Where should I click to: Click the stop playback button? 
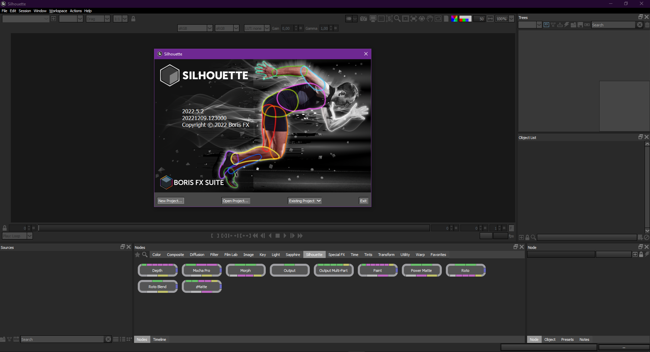coord(278,236)
